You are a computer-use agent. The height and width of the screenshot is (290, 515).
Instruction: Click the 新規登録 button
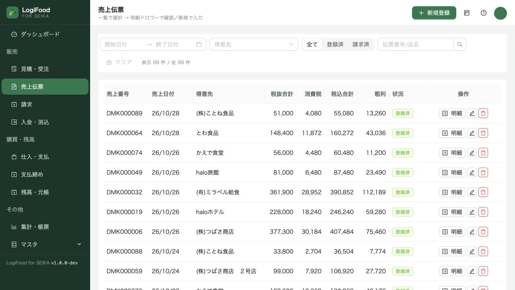[434, 13]
